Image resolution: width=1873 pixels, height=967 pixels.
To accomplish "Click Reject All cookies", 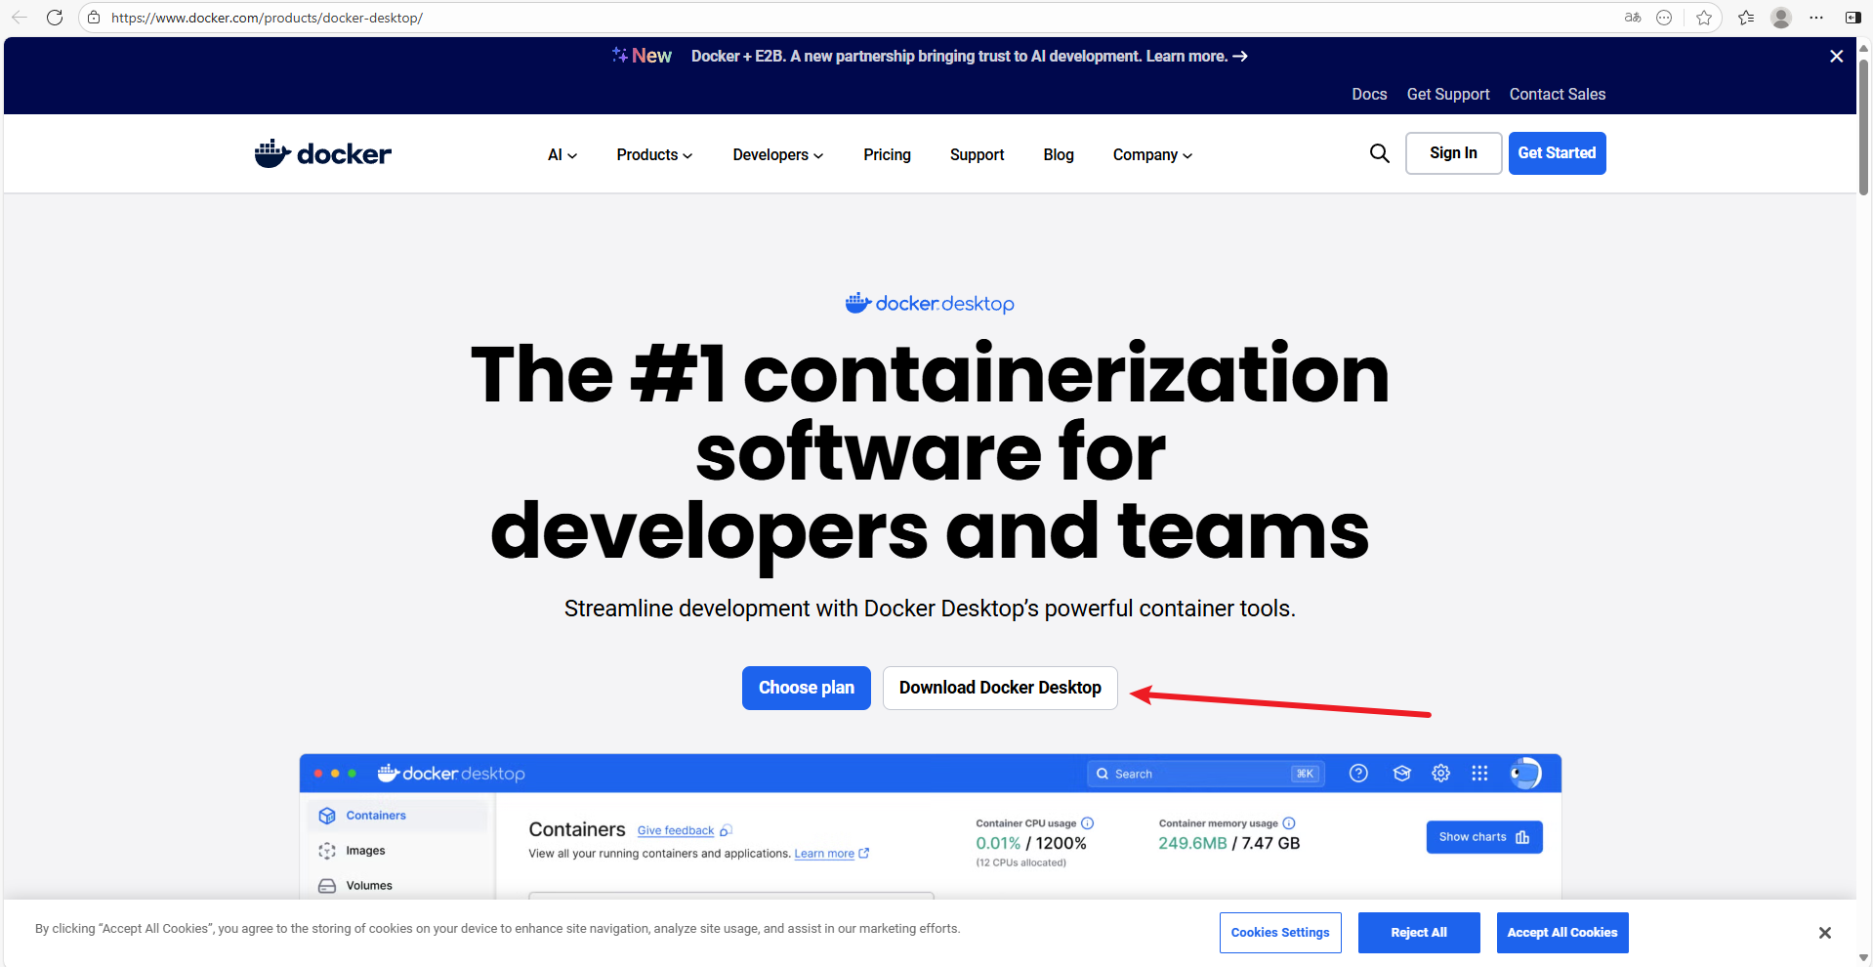I will 1419,933.
